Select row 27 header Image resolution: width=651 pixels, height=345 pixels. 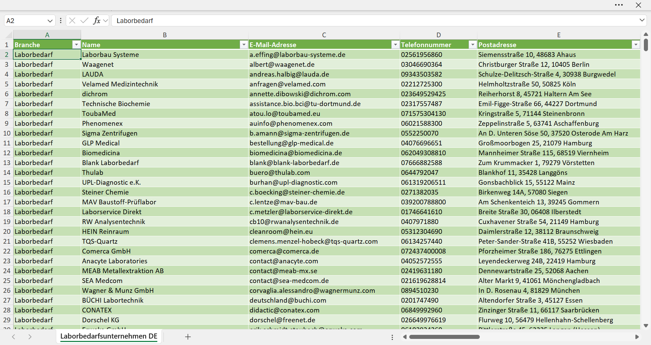coord(6,300)
